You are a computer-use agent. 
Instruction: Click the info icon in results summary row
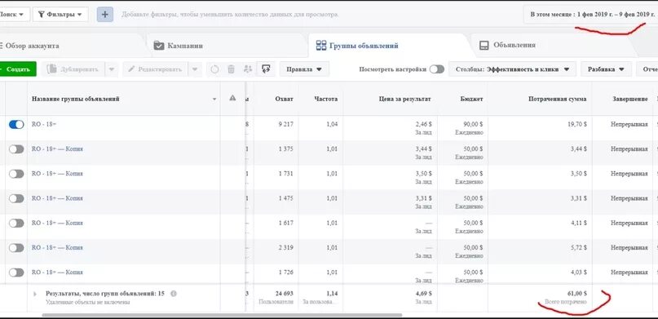pyautogui.click(x=174, y=294)
